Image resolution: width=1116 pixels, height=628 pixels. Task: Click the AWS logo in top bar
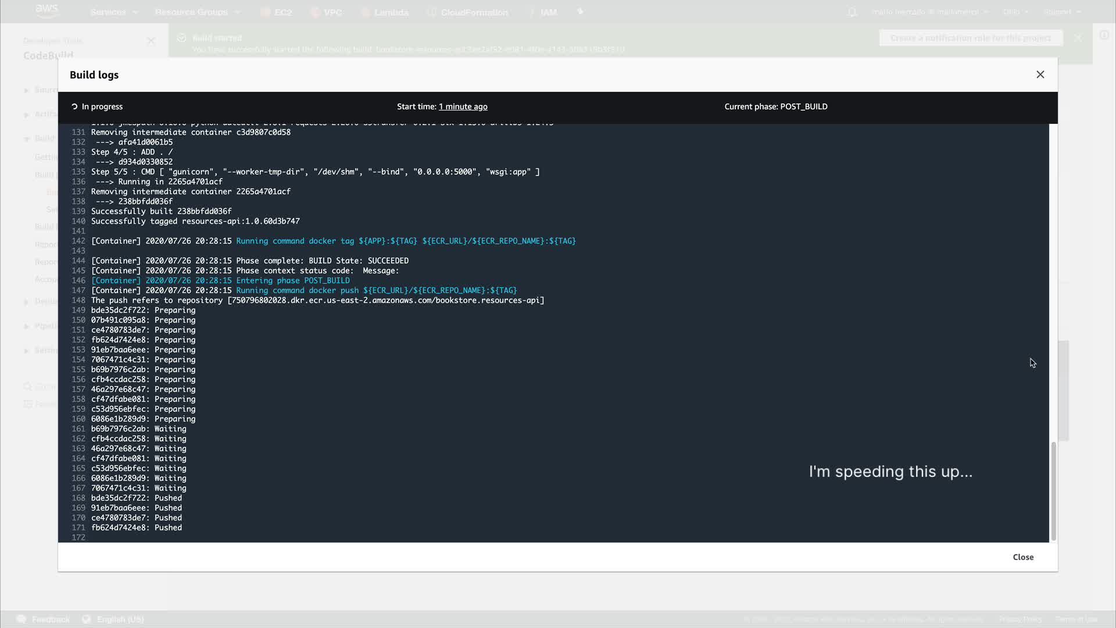46,10
